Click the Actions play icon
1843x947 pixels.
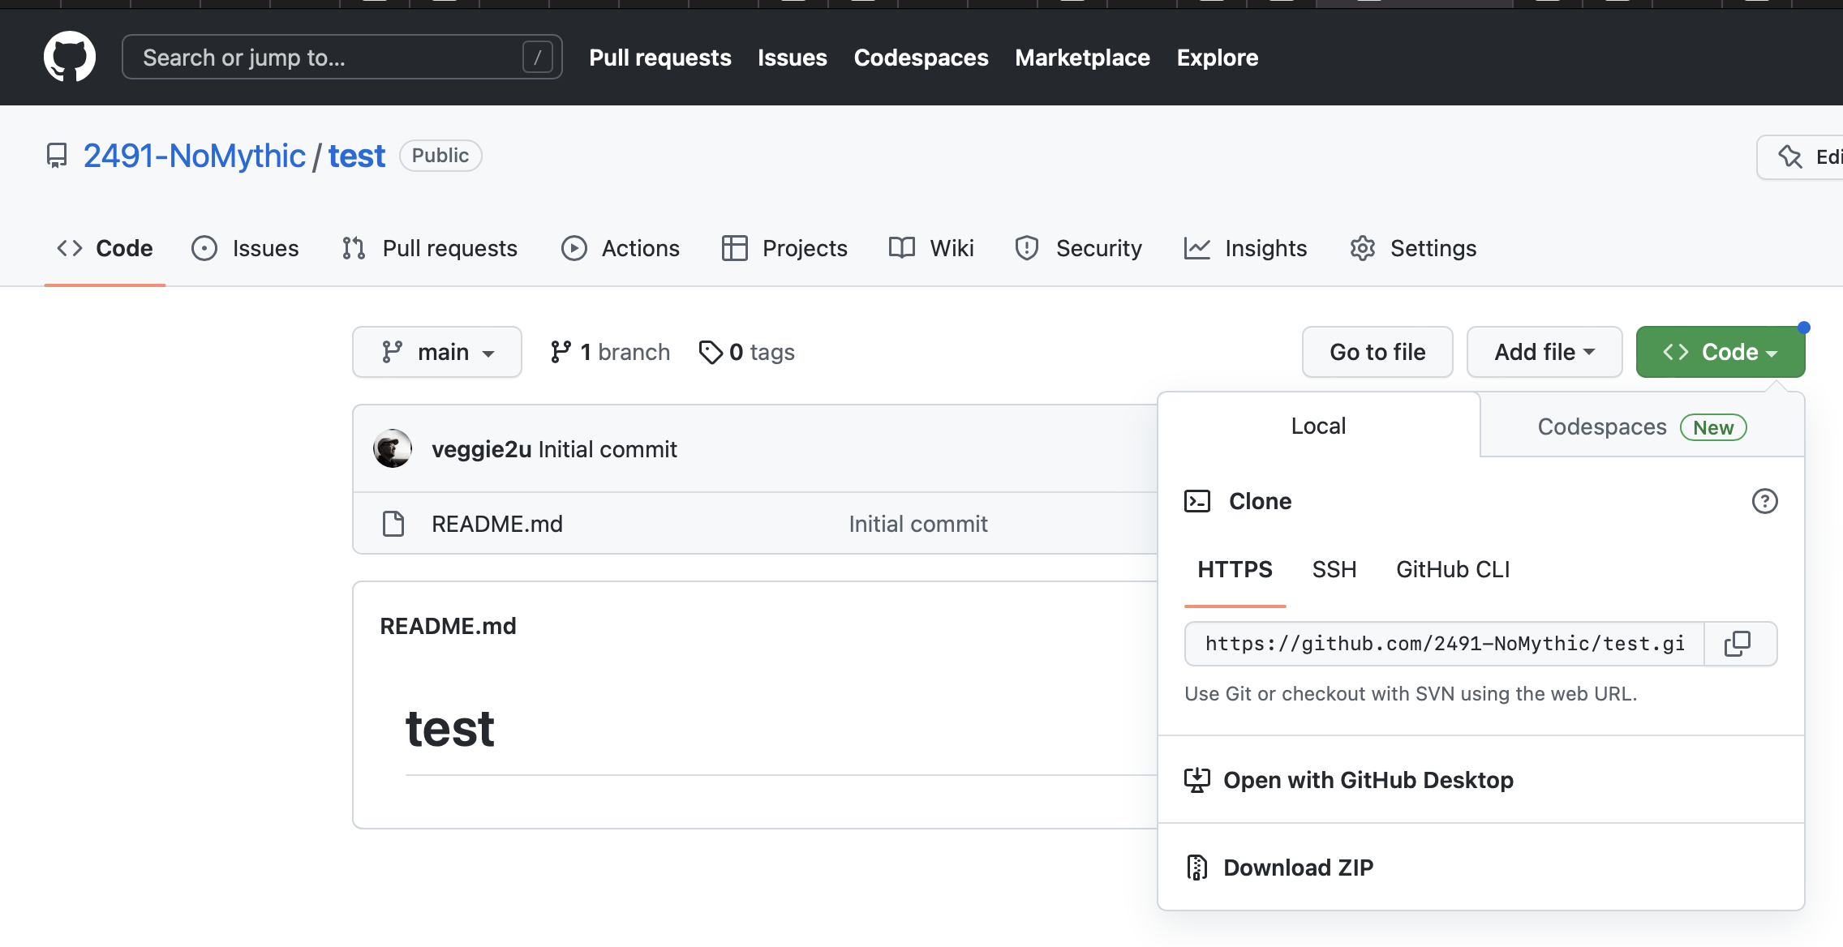[x=574, y=248]
